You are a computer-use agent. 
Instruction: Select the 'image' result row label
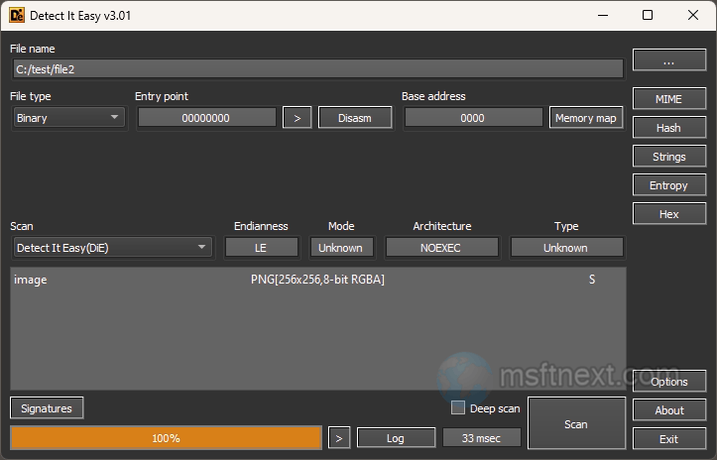click(x=30, y=280)
